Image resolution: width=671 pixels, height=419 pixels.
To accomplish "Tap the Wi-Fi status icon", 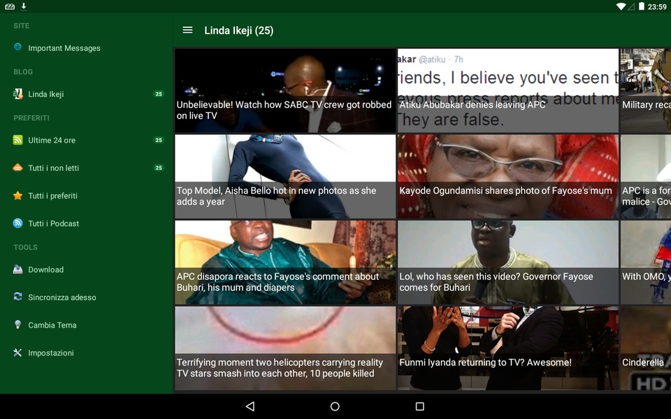I will [621, 6].
